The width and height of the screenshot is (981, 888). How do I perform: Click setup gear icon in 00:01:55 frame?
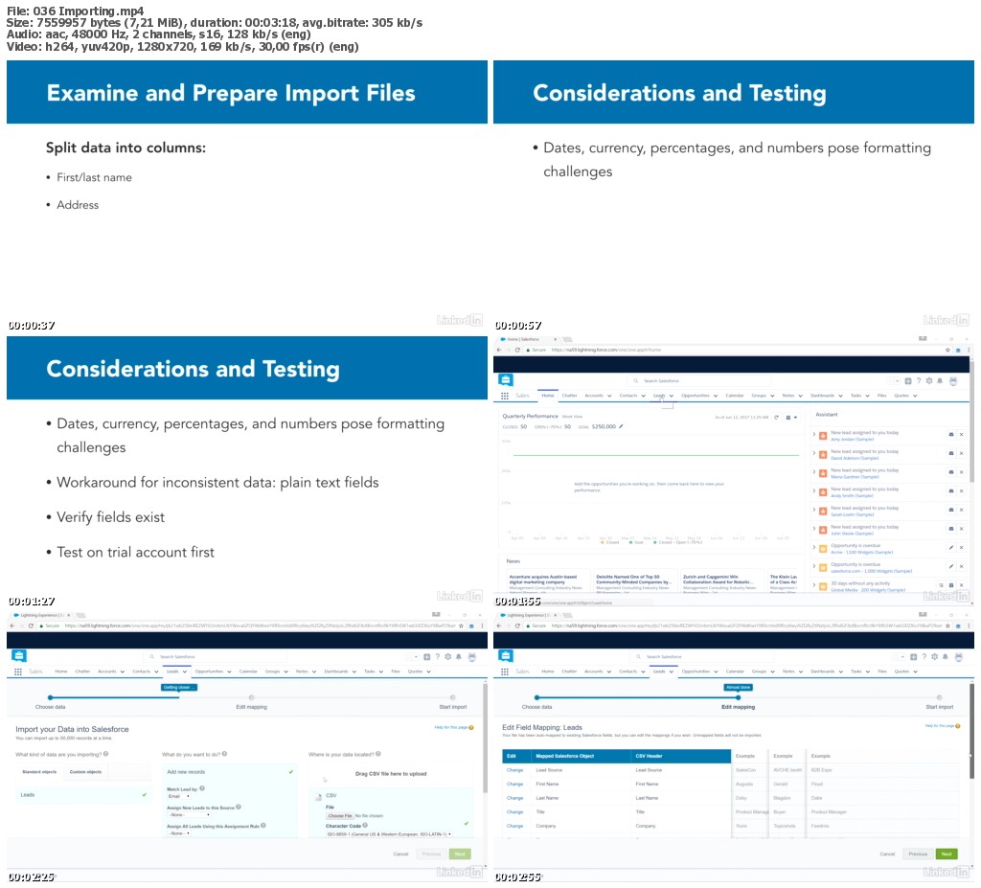929,380
